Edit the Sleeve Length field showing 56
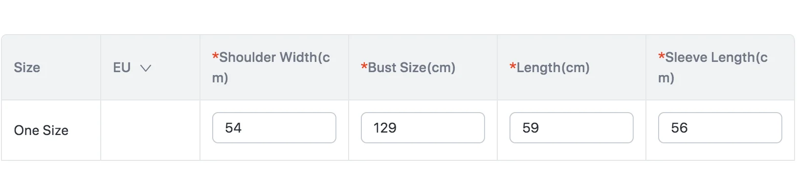This screenshot has width=797, height=194. (720, 128)
